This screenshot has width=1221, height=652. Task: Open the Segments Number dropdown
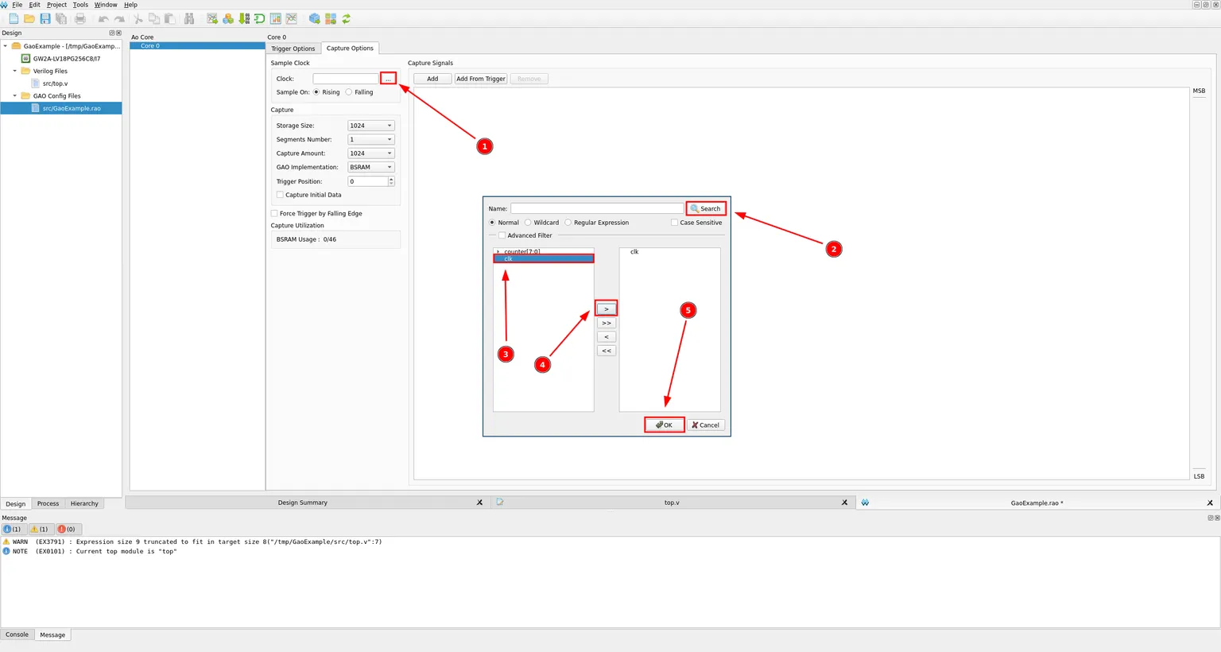[x=371, y=139]
